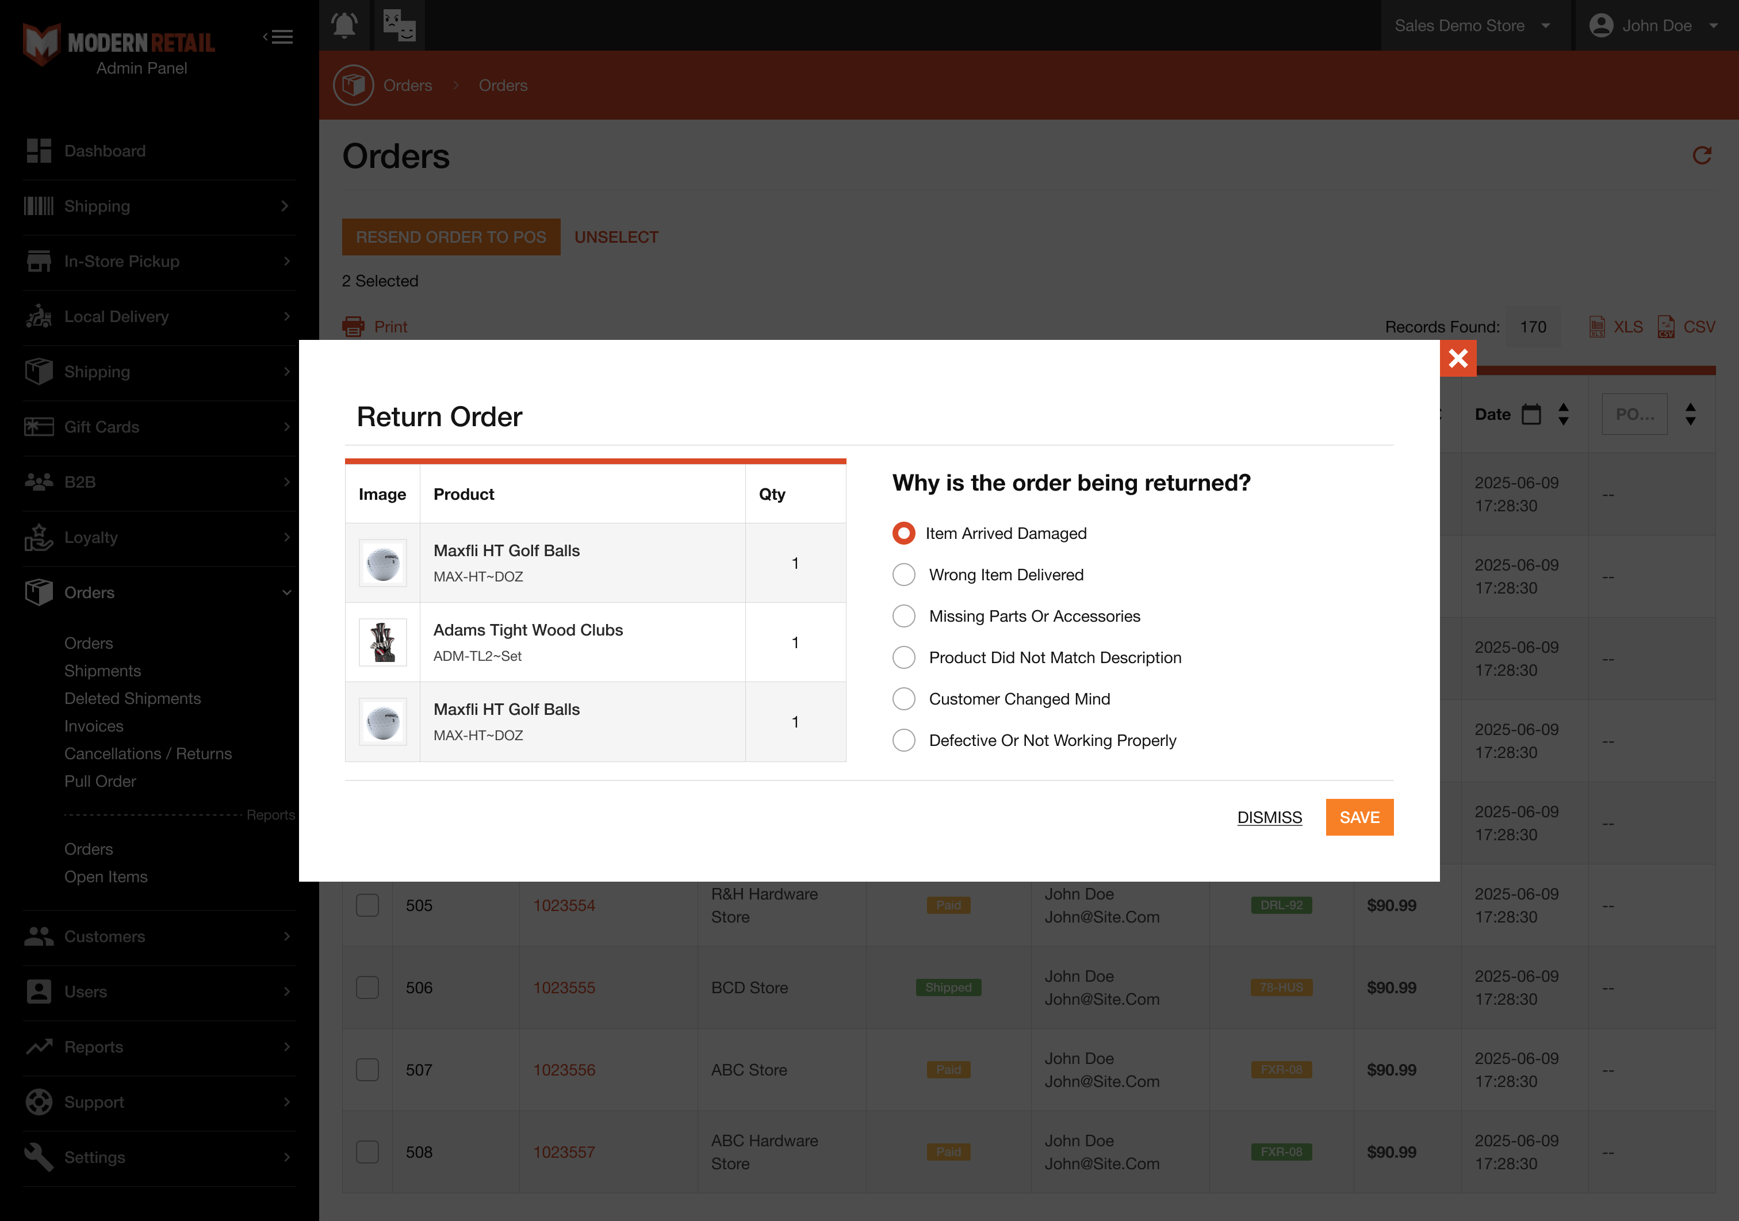The width and height of the screenshot is (1739, 1221).
Task: Click the In-Store Pickup store icon
Action: 39,261
